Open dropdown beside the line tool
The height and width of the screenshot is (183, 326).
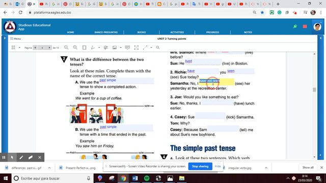pyautogui.click(x=151, y=47)
